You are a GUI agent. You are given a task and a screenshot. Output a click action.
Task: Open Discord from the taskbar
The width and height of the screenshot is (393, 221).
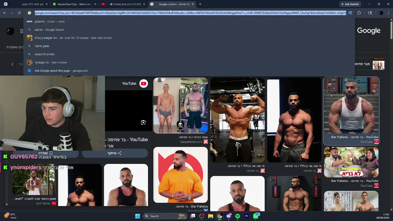[x=228, y=216]
